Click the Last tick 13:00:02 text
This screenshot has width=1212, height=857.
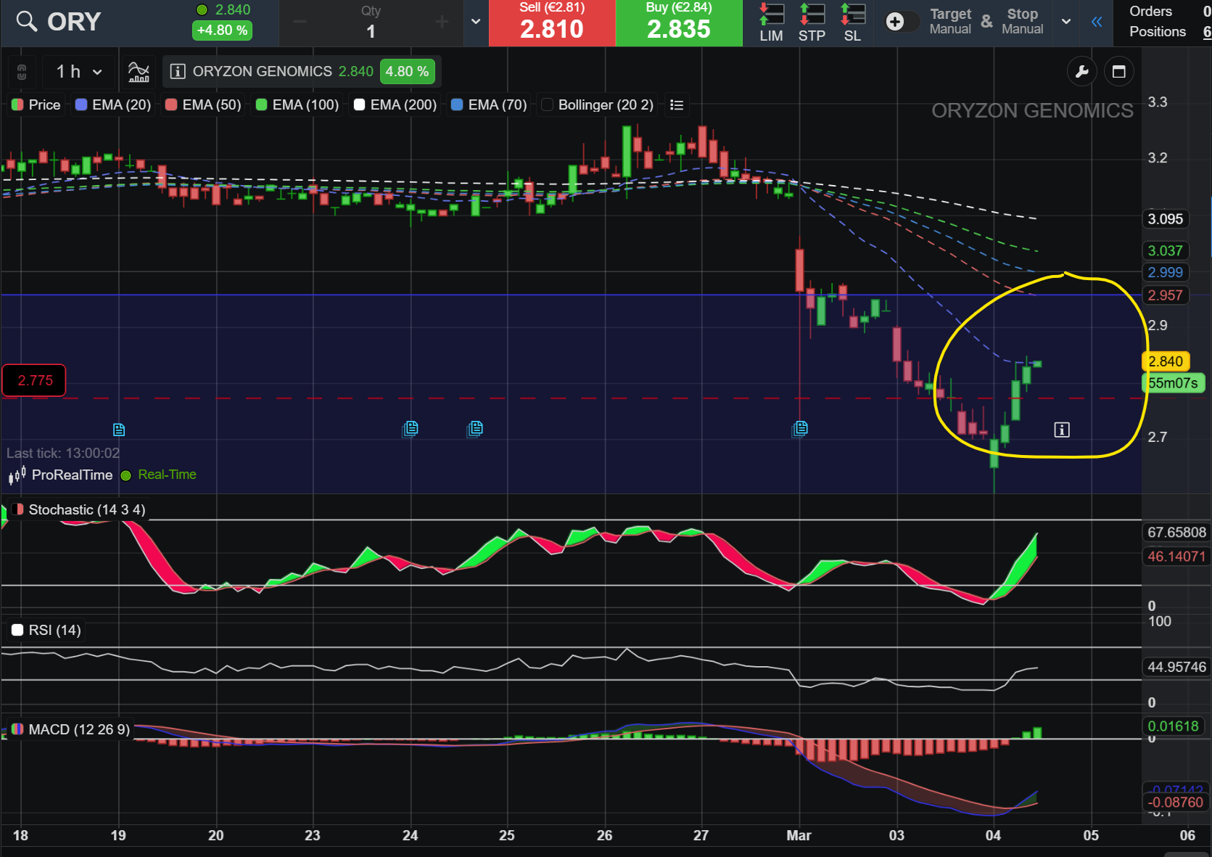click(63, 453)
